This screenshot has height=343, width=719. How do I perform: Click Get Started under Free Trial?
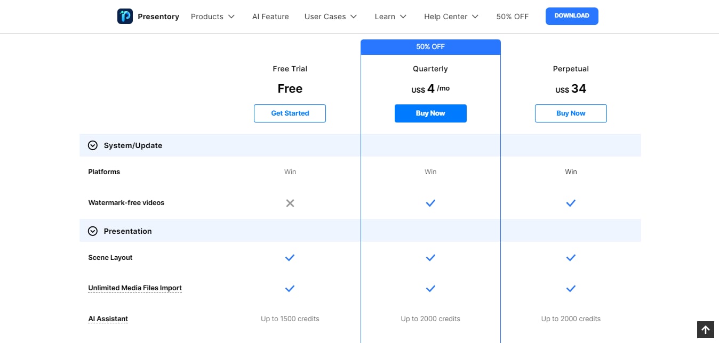coord(290,113)
